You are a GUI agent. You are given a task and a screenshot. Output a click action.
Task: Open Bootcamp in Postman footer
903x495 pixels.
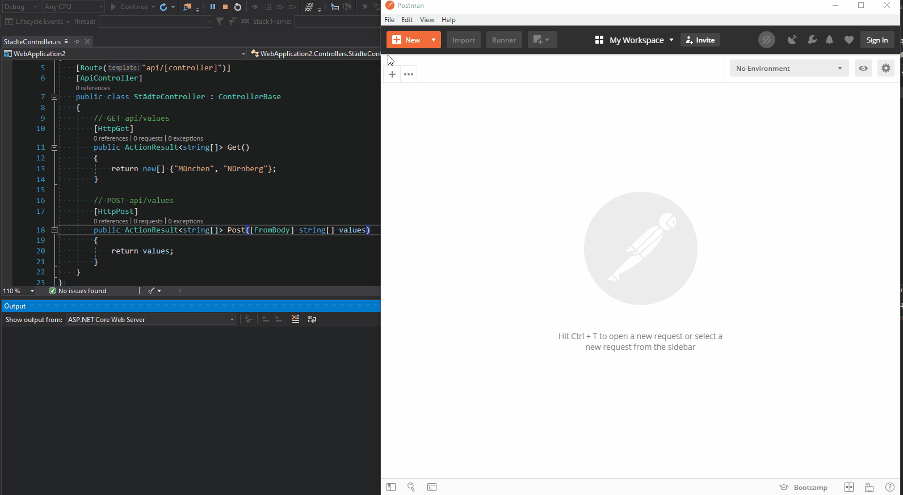[x=804, y=487]
